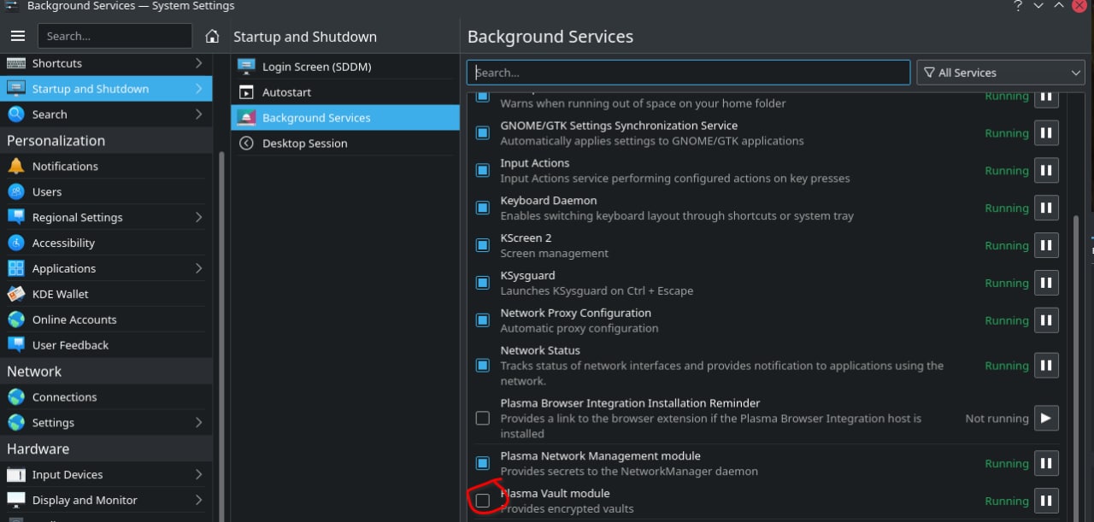This screenshot has width=1094, height=522.
Task: Start the Plasma Browser Integration Installation Reminder
Action: pos(1046,419)
